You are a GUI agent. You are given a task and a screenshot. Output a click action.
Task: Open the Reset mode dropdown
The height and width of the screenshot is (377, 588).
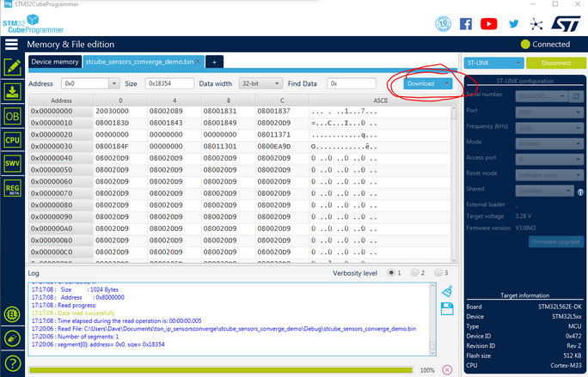pyautogui.click(x=549, y=175)
